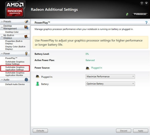Screen dimensions: 150x135
Task: Click the Power Source label
Action: 42,68
